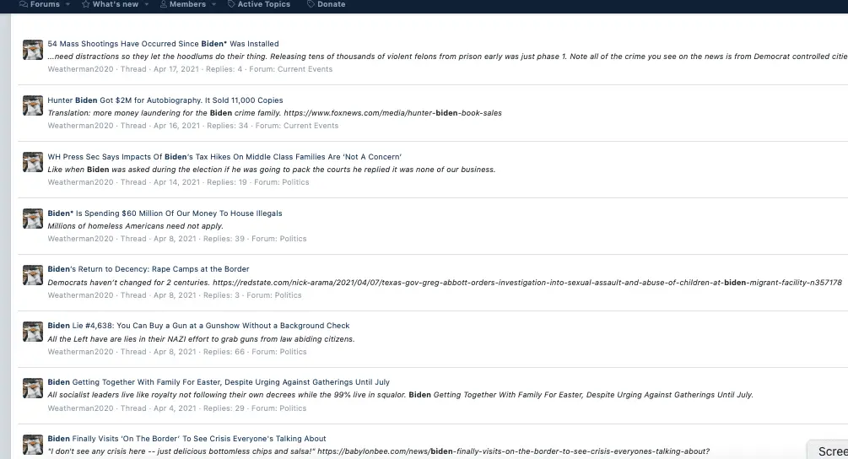The width and height of the screenshot is (848, 459).
Task: Click the tag icon beside Active Topics
Action: 231,3
